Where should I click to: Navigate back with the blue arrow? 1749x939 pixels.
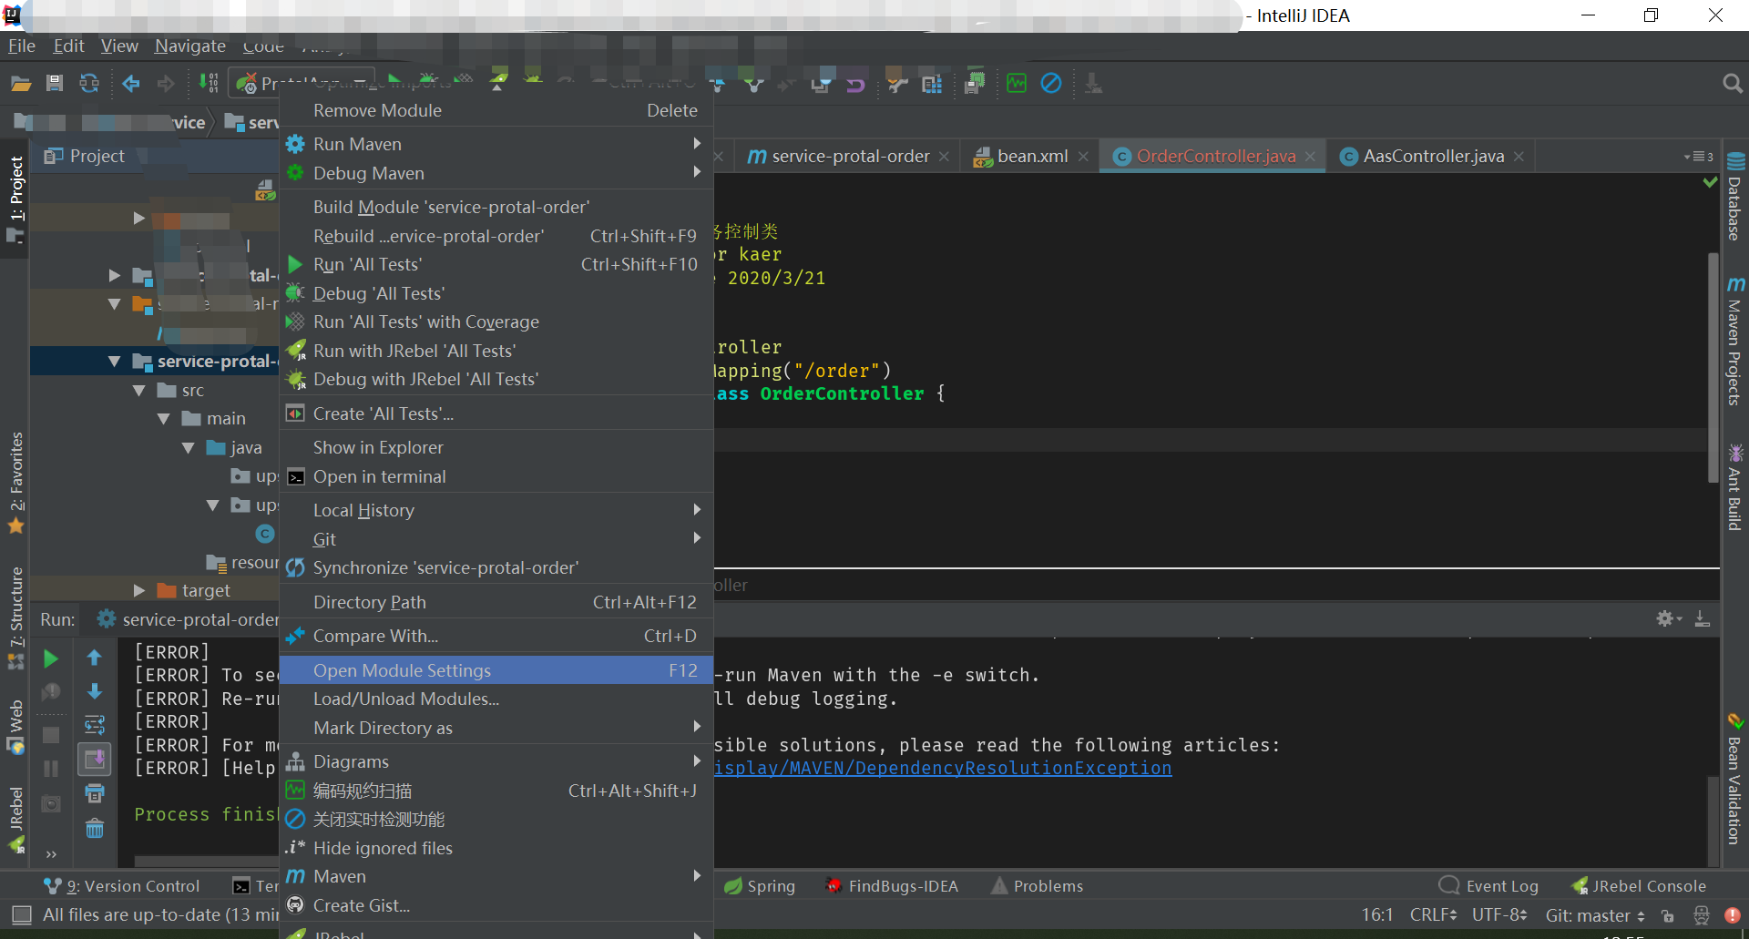131,84
